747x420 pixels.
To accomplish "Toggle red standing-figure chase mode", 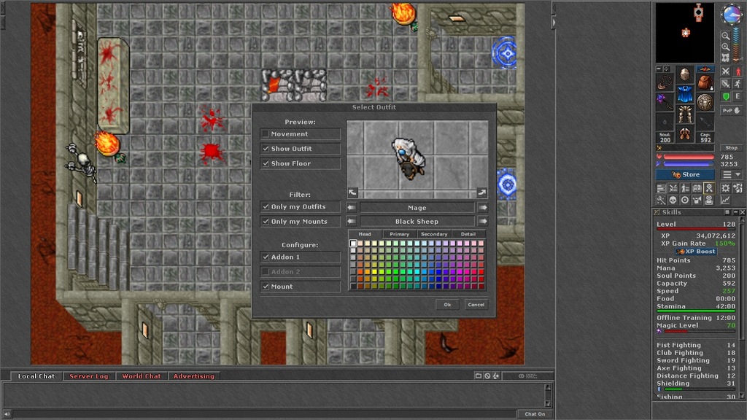I will (x=738, y=71).
